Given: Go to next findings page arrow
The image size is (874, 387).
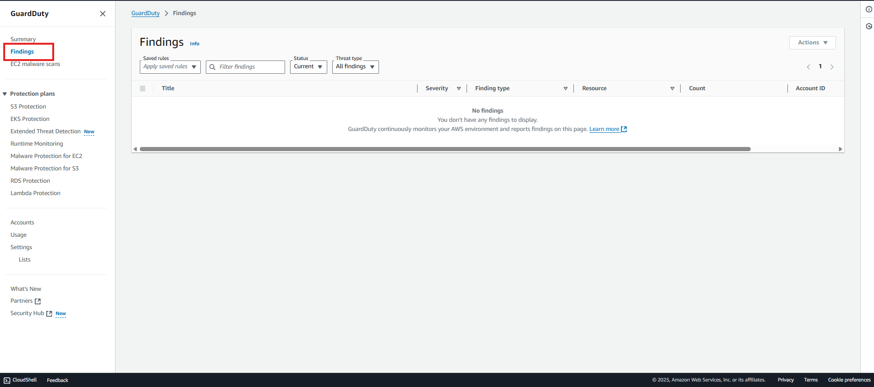Looking at the screenshot, I should point(832,67).
